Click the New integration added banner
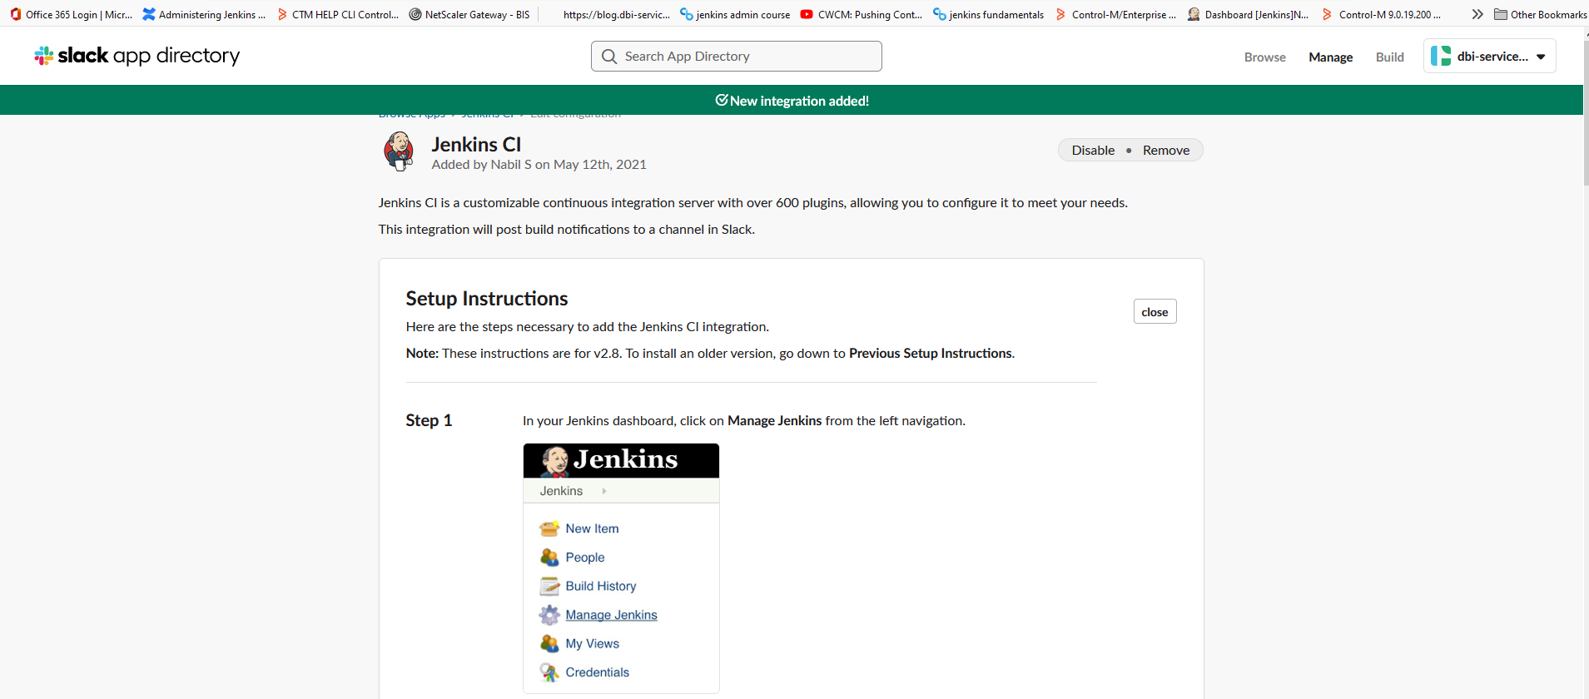The height and width of the screenshot is (699, 1589). (792, 100)
